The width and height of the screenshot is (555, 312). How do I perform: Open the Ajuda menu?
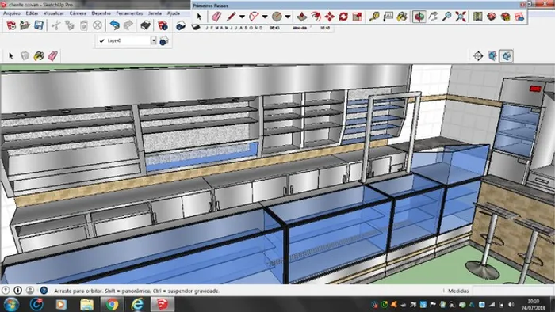click(174, 13)
